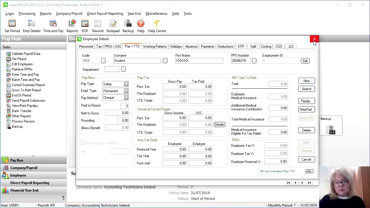The height and width of the screenshot is (208, 370).
Task: Open Direct Payroll Reporting menu
Action: [x=105, y=14]
